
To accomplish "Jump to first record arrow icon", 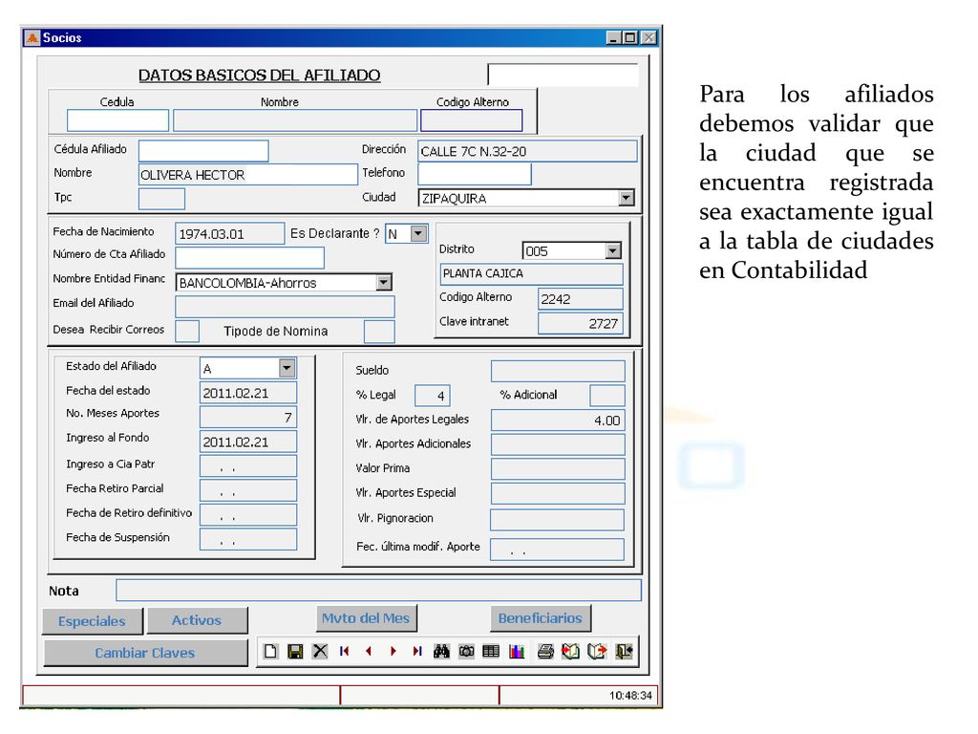I will click(344, 651).
